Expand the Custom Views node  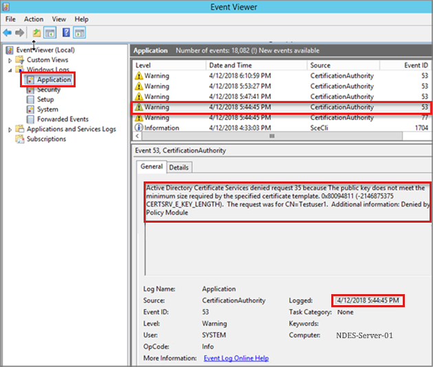point(10,60)
